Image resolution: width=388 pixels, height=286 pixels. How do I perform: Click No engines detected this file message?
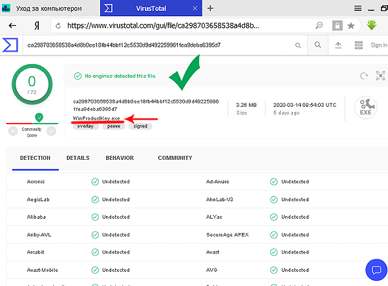coord(120,76)
